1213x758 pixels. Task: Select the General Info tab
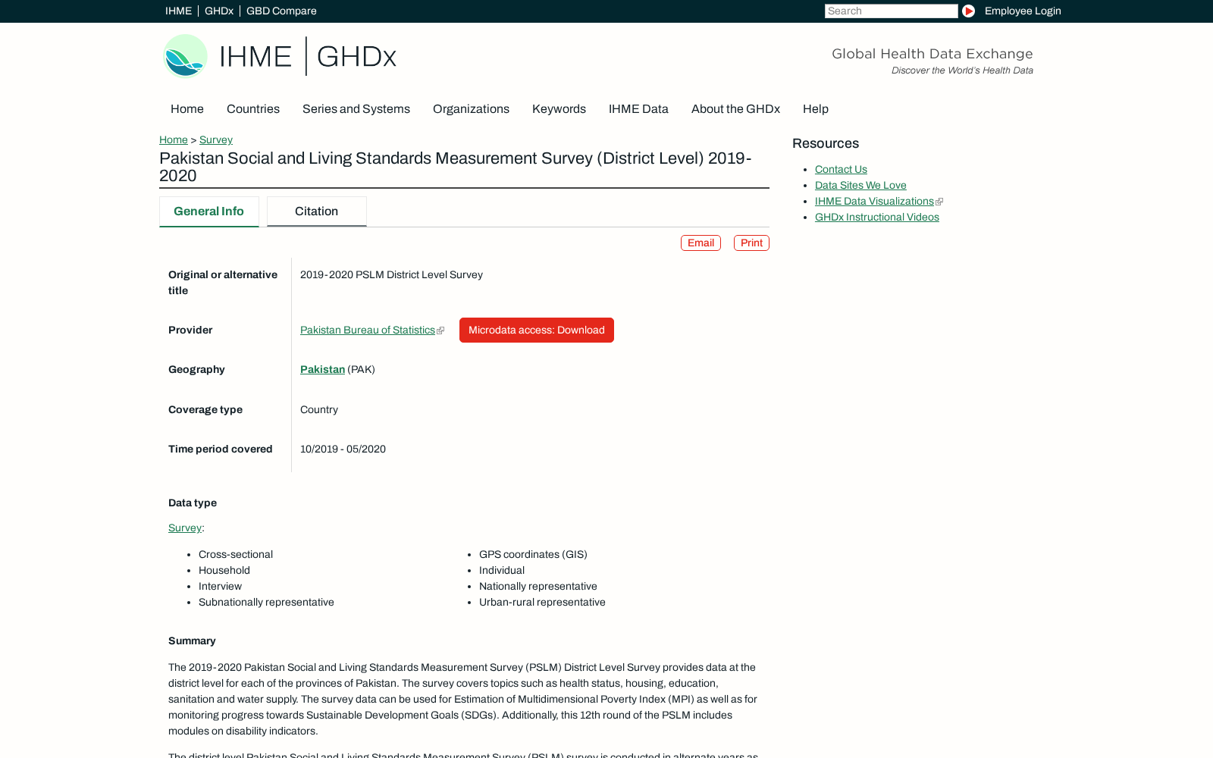point(208,211)
